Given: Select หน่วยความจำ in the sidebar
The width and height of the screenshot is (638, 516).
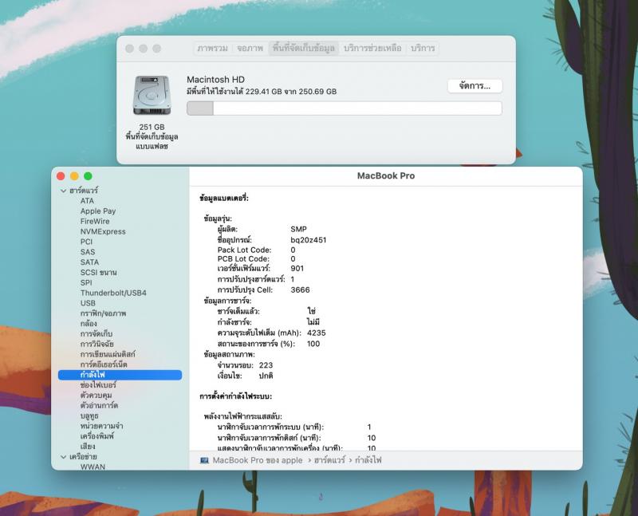Looking at the screenshot, I should tap(102, 426).
